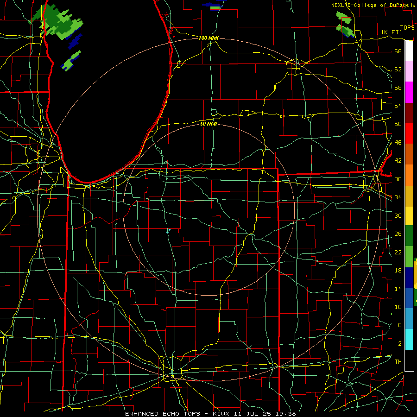
Task: Click the dark green legend swatch
Action: [409, 236]
